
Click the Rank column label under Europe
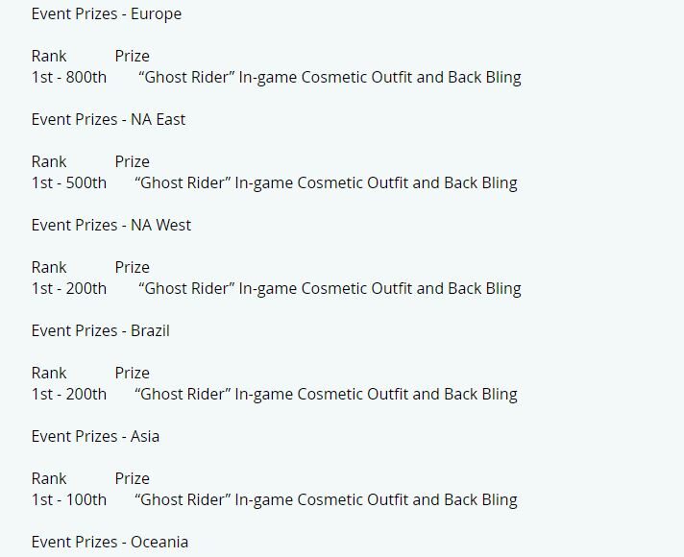(49, 56)
